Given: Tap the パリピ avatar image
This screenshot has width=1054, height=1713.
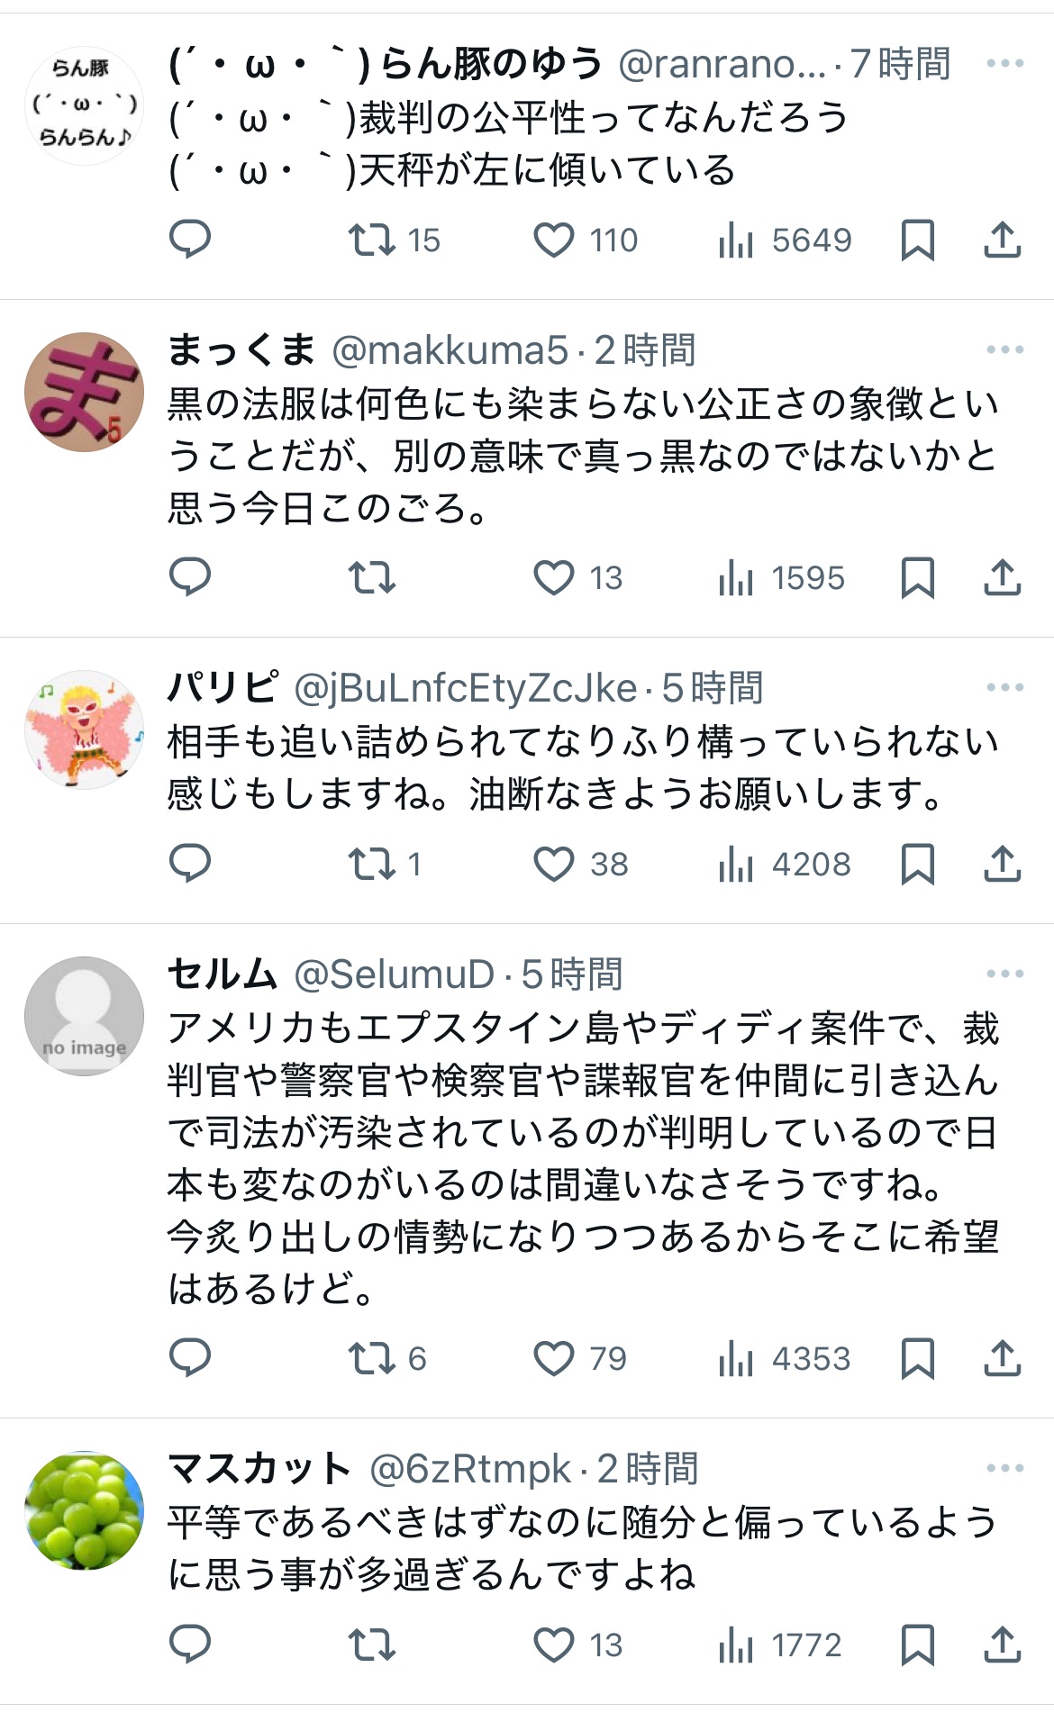Looking at the screenshot, I should point(84,730).
